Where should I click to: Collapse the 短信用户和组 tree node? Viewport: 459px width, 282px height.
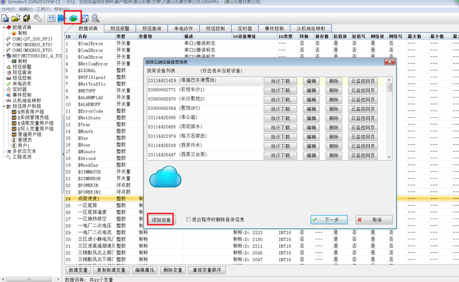click(4, 106)
